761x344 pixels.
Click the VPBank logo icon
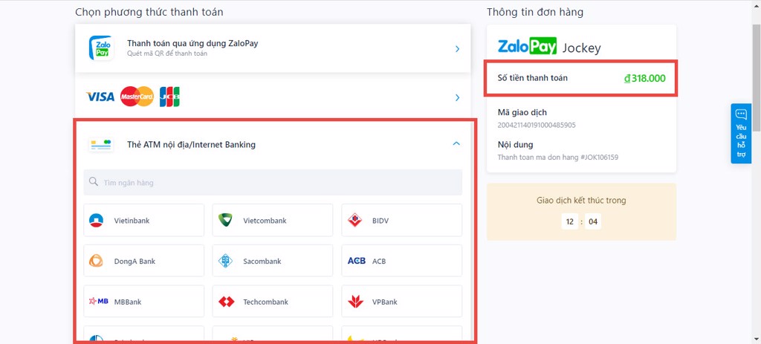click(355, 302)
